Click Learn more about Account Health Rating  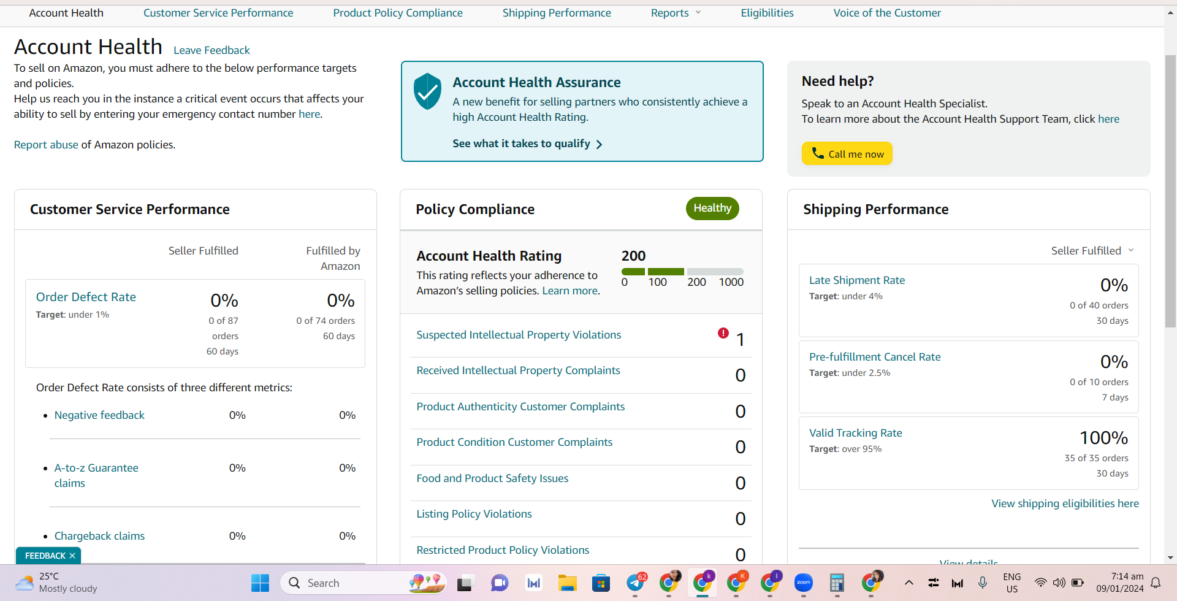point(569,291)
